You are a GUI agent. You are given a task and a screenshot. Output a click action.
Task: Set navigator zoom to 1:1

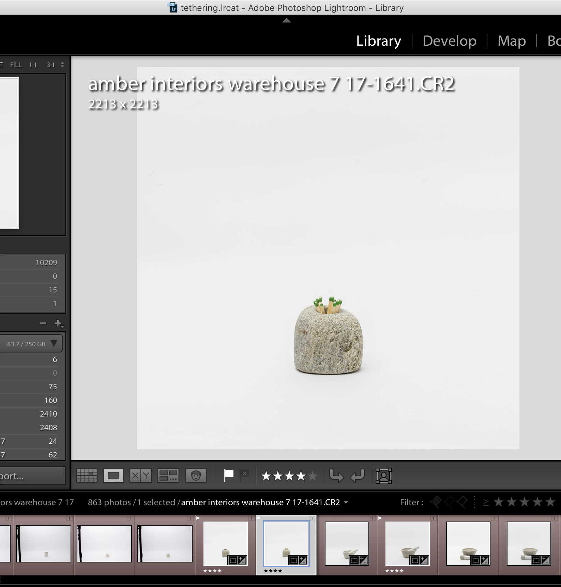tap(33, 65)
